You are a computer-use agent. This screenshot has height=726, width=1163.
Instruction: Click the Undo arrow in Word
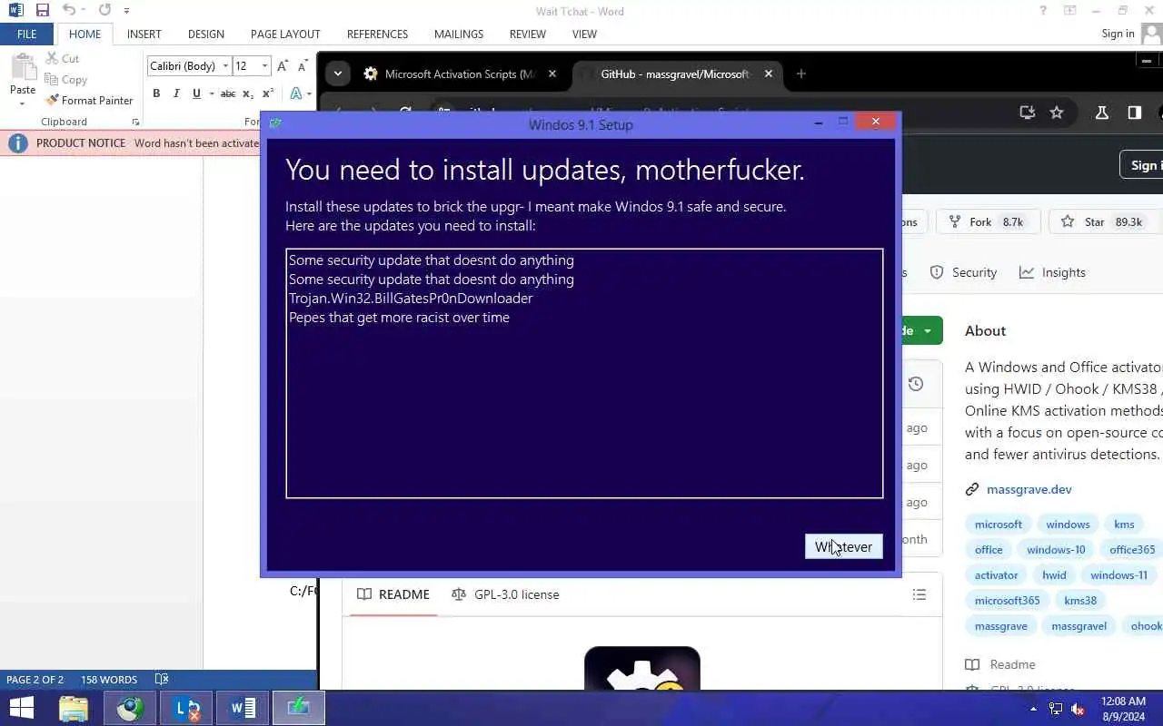(x=69, y=11)
